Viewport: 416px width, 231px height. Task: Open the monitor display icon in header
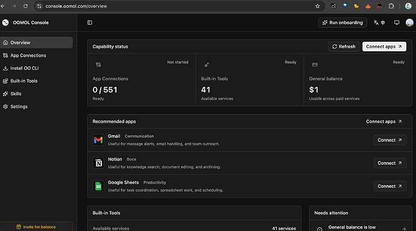click(x=397, y=22)
